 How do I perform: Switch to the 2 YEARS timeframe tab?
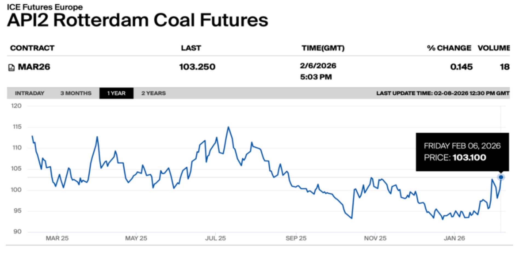click(x=153, y=93)
